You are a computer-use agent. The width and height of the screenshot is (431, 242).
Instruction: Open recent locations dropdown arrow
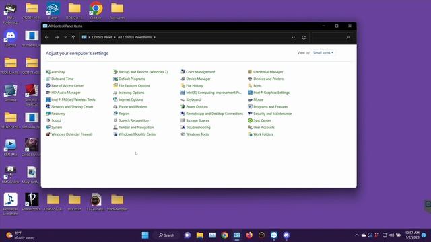(65, 38)
